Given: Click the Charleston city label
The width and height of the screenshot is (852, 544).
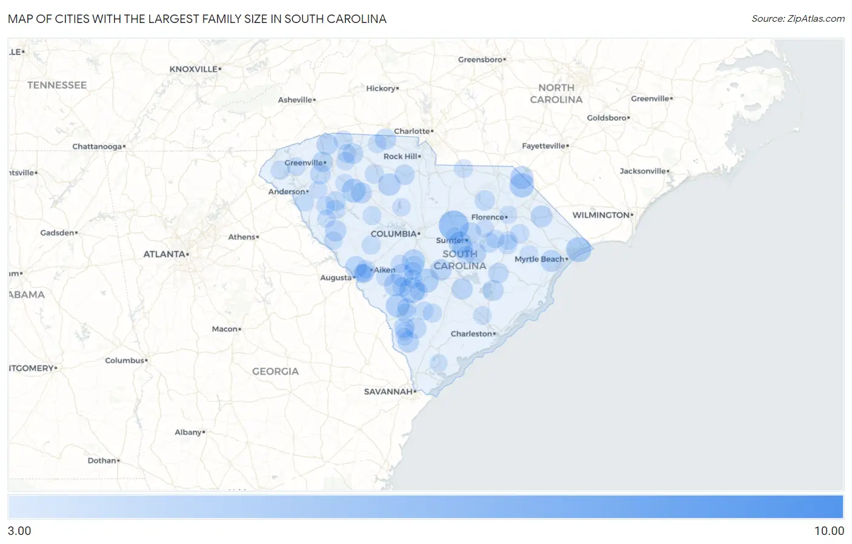Looking at the screenshot, I should point(471,334).
